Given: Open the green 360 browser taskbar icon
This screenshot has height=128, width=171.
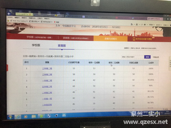Looking at the screenshot, I should tap(41, 116).
